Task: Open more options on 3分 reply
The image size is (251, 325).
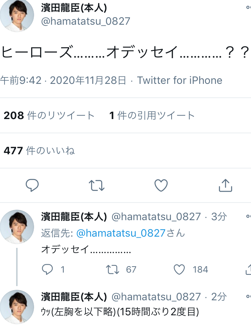Action: pyautogui.click(x=248, y=216)
